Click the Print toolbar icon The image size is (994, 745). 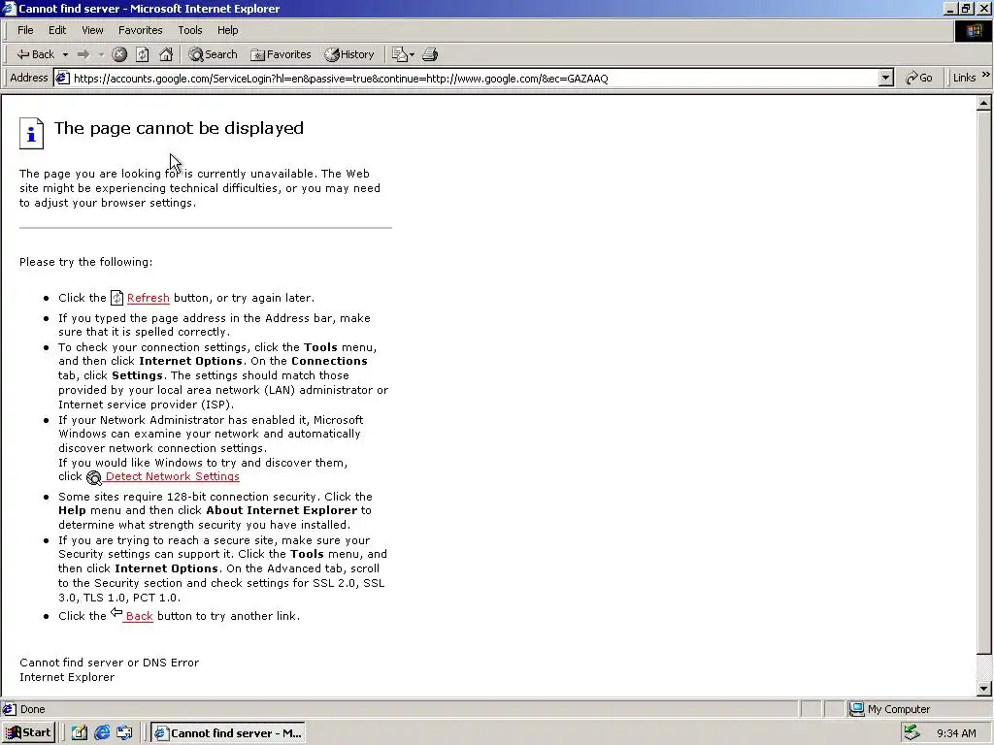point(430,54)
